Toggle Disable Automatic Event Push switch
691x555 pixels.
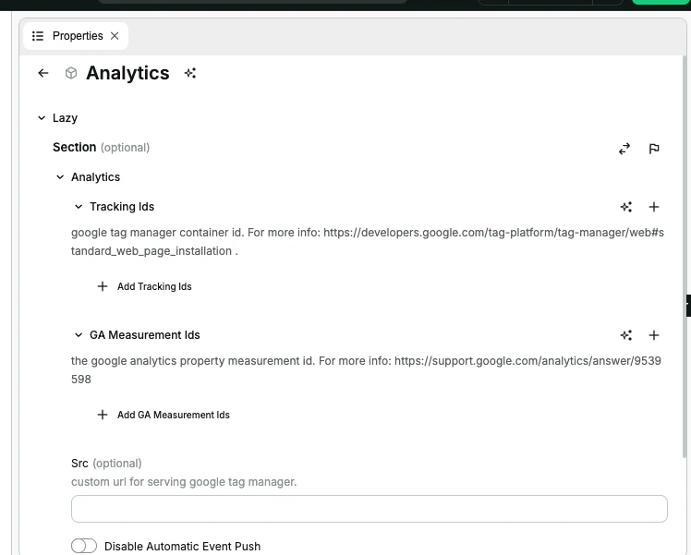click(84, 546)
